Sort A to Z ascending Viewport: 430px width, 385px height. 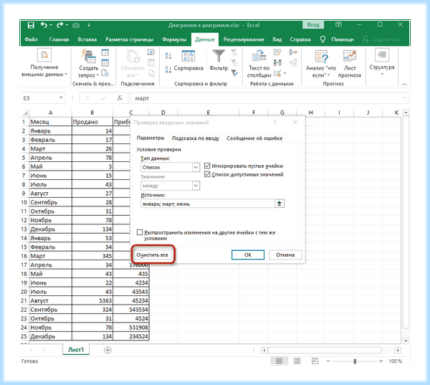click(x=168, y=56)
